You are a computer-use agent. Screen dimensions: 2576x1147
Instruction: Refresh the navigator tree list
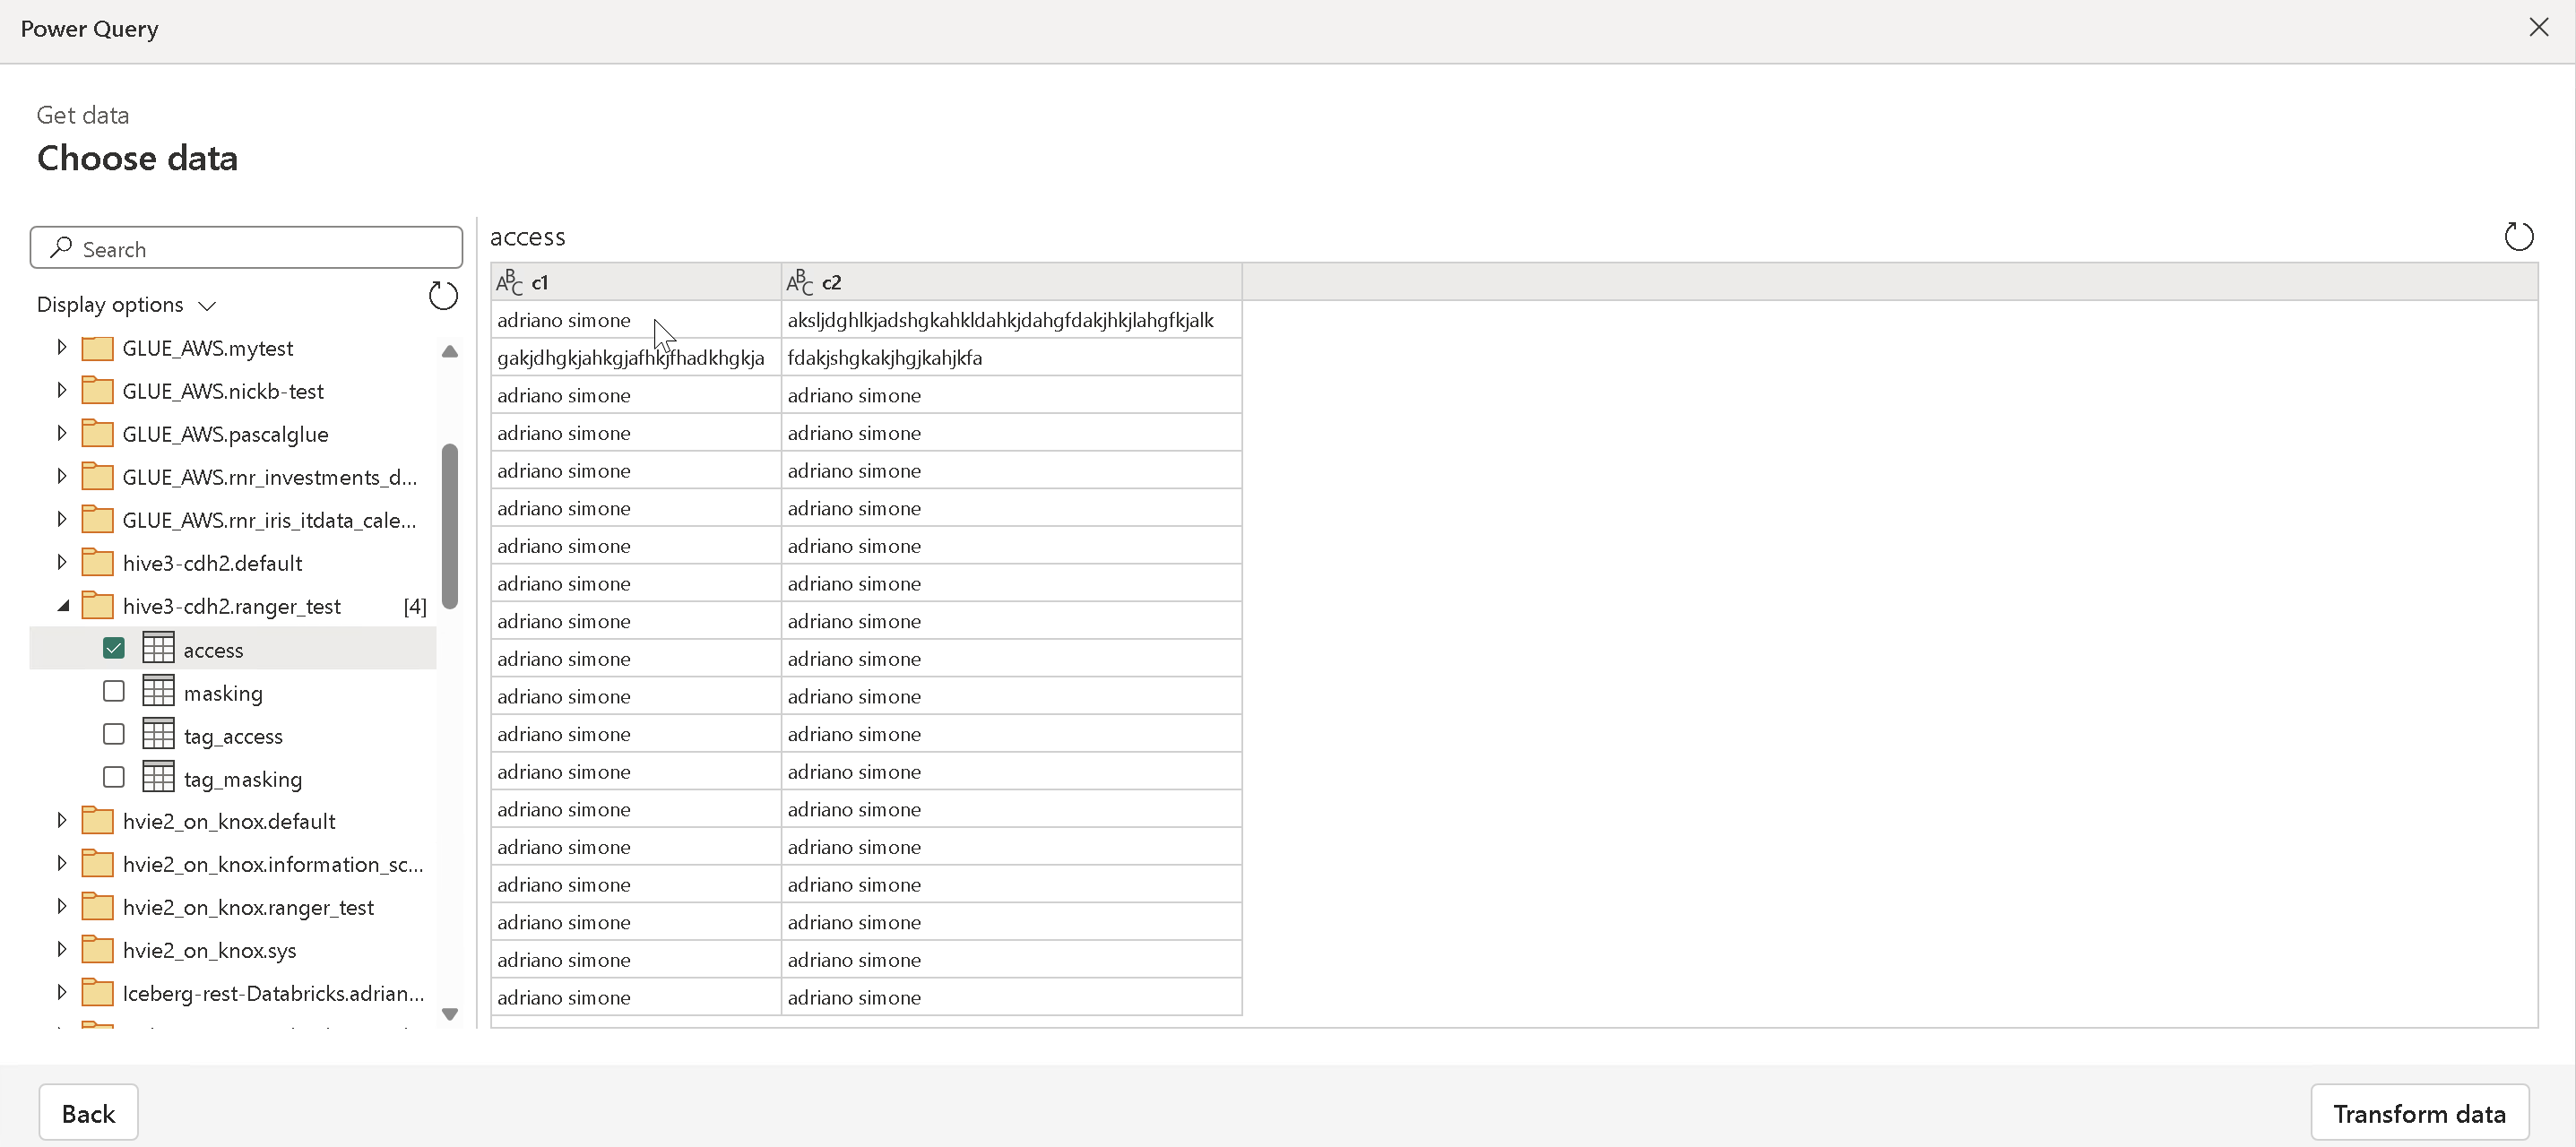[x=443, y=296]
